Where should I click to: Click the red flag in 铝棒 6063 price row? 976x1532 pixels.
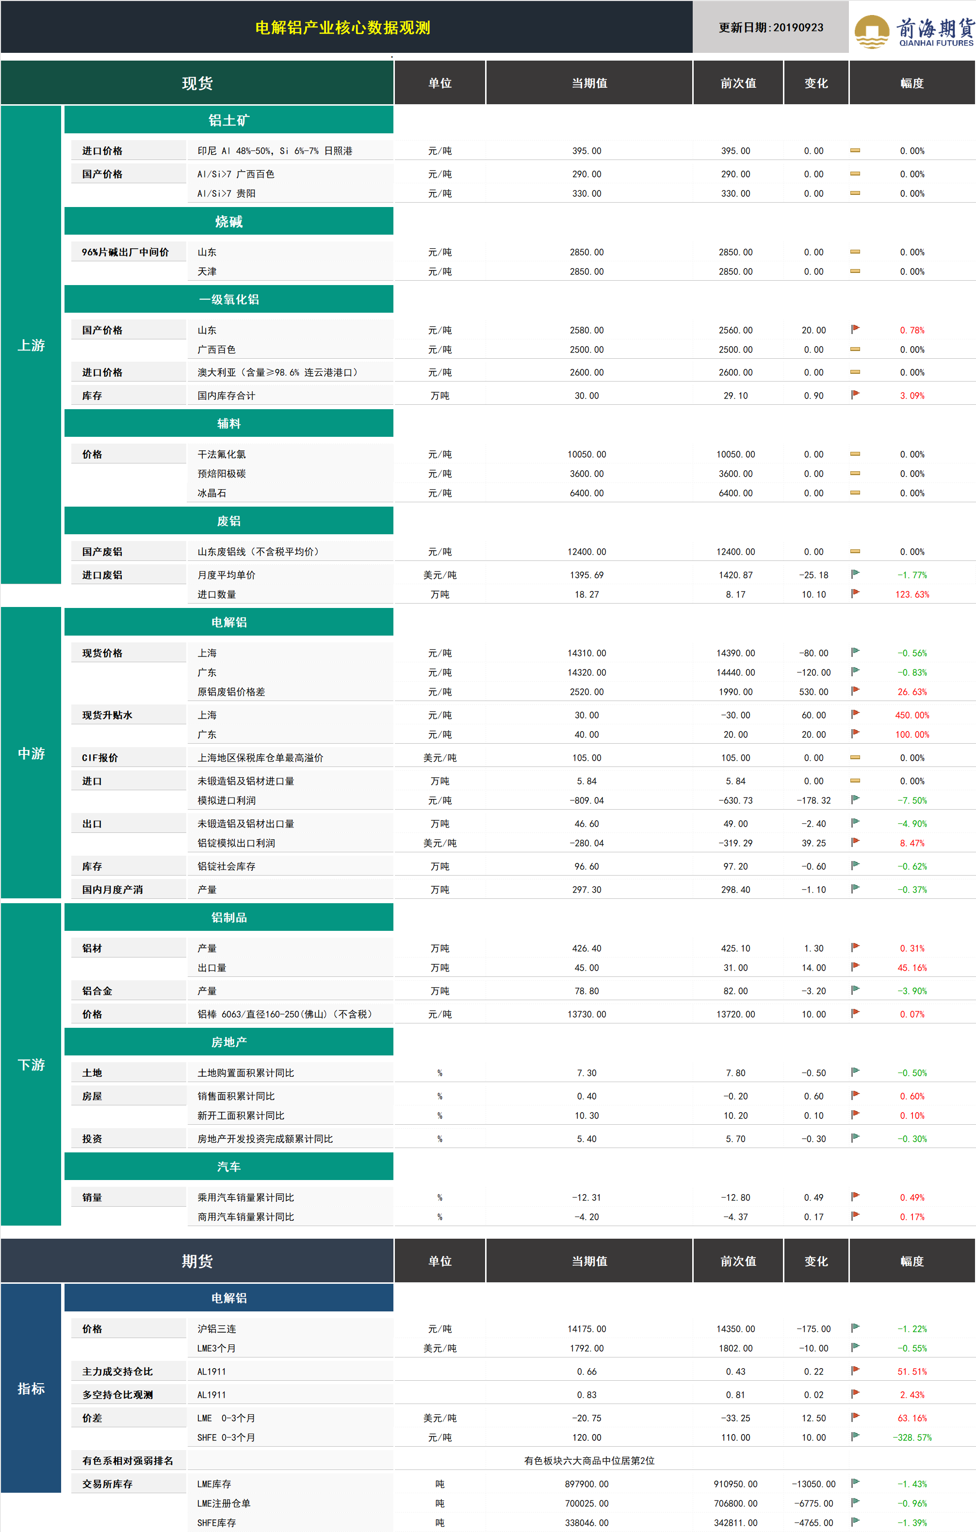click(x=855, y=1013)
